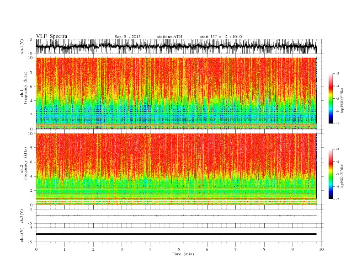Click the "3" tick on the time axis
Viewport: 362px width, 280px height.
pyautogui.click(x=122, y=249)
